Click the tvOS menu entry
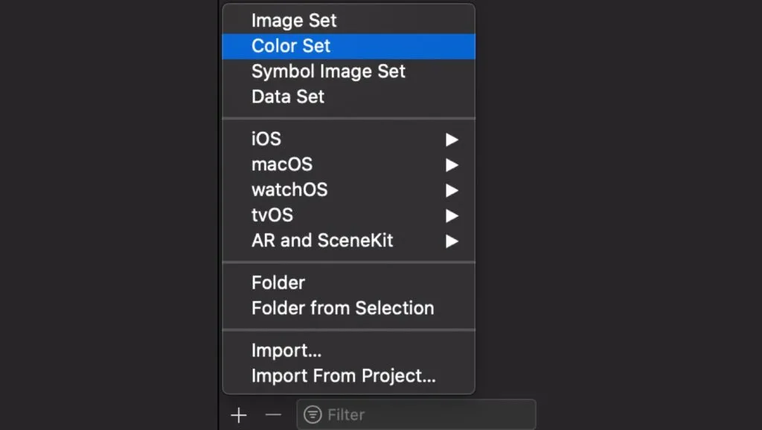This screenshot has width=762, height=430. click(272, 215)
